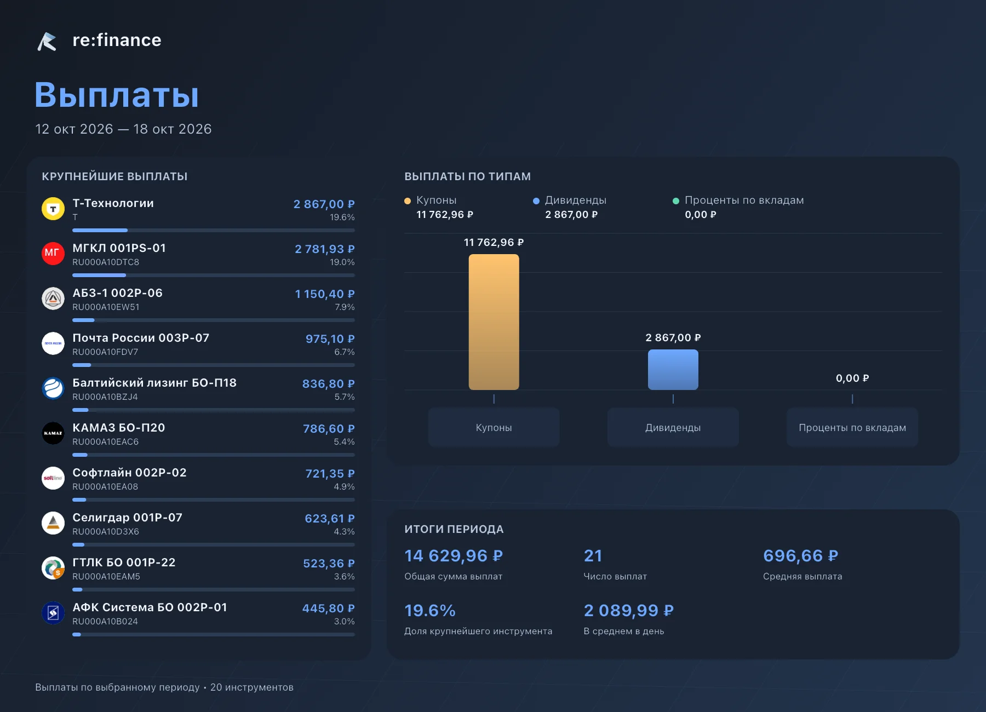Click the green Проценты по вкладам legend dot
Viewport: 986px width, 712px height.
coord(676,201)
